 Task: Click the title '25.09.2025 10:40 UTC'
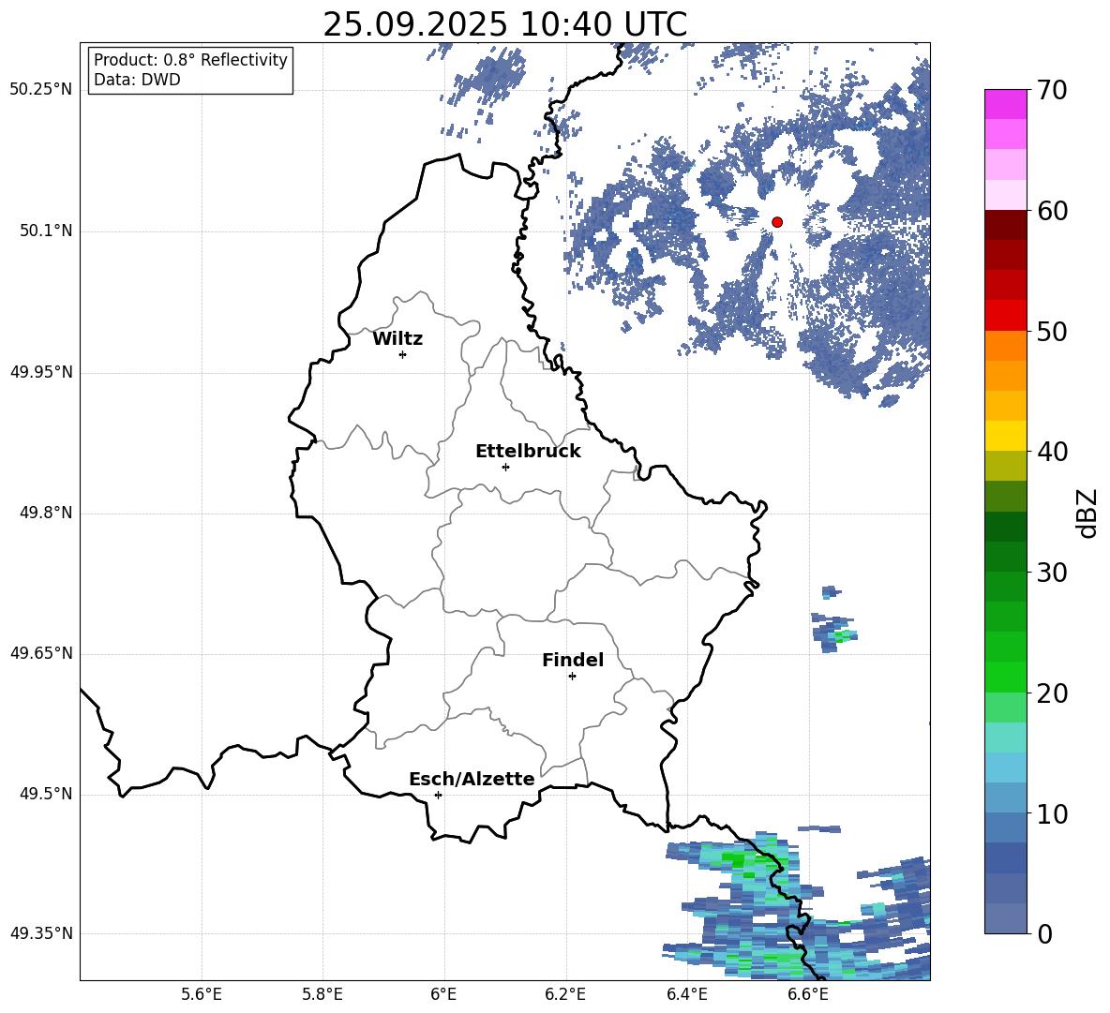click(504, 24)
